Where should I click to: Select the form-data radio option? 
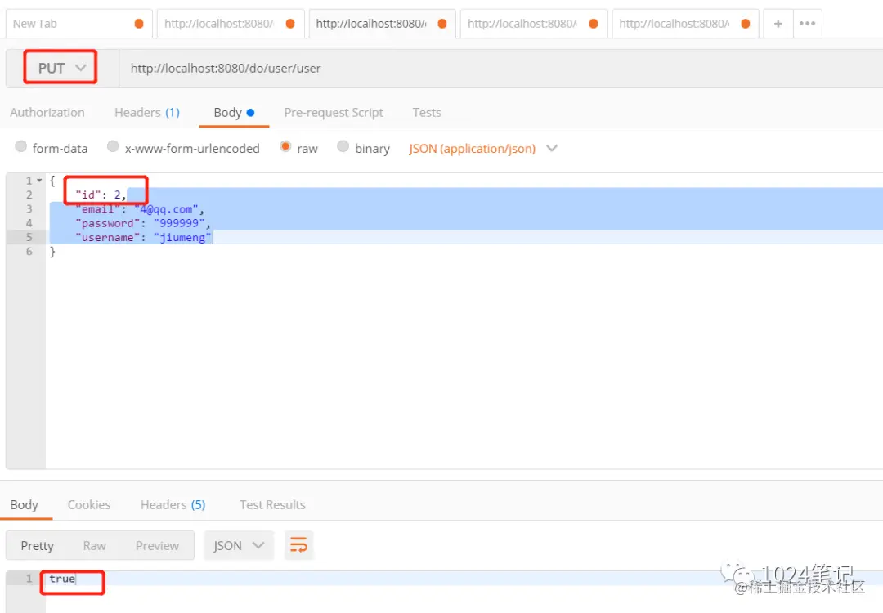(x=20, y=146)
